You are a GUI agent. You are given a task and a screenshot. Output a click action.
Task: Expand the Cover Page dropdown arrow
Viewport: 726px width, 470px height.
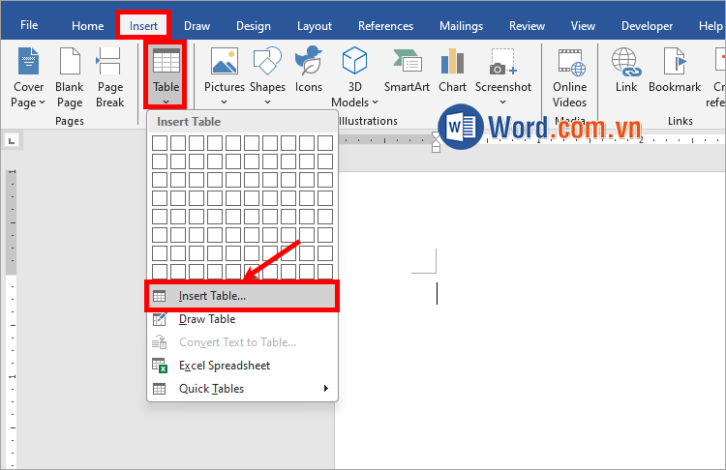[x=43, y=103]
